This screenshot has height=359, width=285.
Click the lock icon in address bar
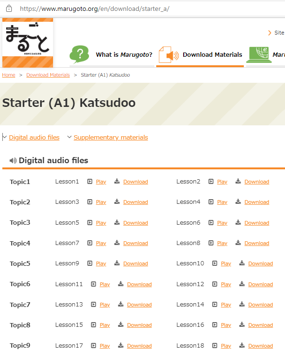click(9, 9)
